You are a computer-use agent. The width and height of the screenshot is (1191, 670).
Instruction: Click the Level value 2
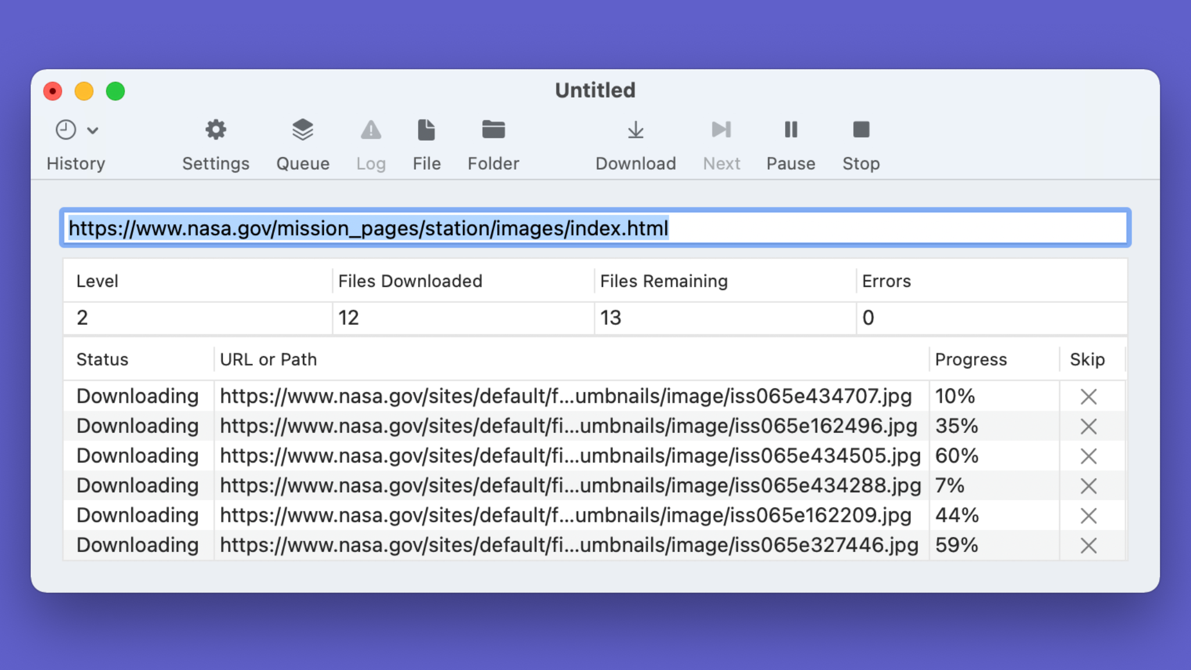(82, 318)
